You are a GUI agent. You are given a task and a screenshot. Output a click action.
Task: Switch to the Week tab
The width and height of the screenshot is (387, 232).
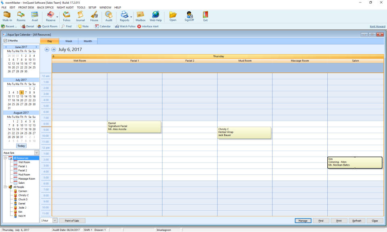tap(69, 41)
